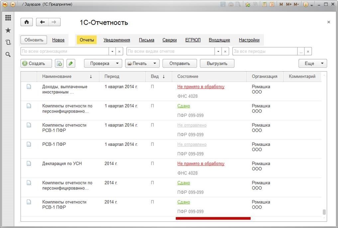Clear the period filter with its X
The image size is (338, 228).
(x=308, y=51)
